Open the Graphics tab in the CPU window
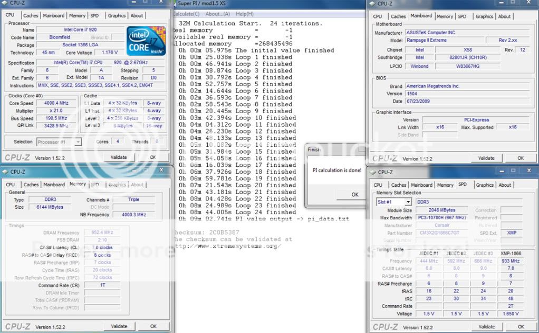This screenshot has width=539, height=333. click(117, 15)
